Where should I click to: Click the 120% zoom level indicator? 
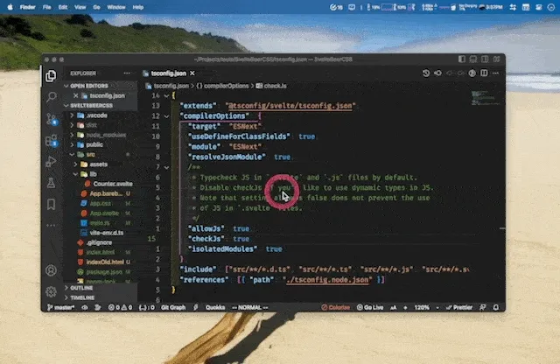[422, 308]
